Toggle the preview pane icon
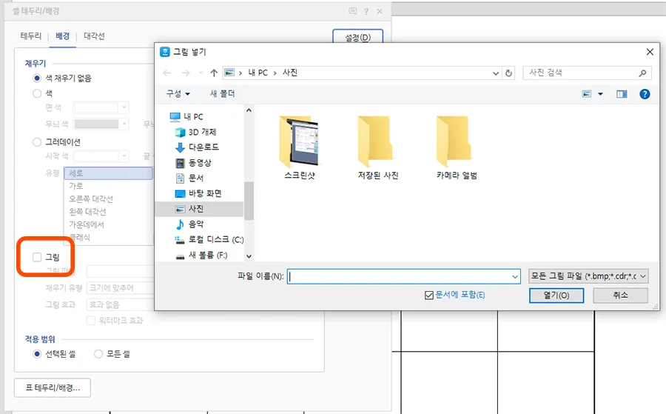 [x=622, y=94]
